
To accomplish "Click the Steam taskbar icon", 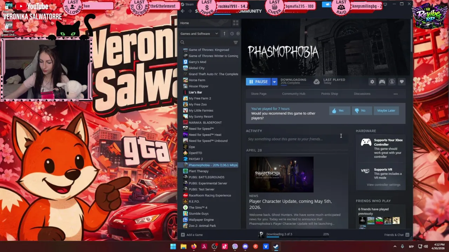I will (x=276, y=246).
